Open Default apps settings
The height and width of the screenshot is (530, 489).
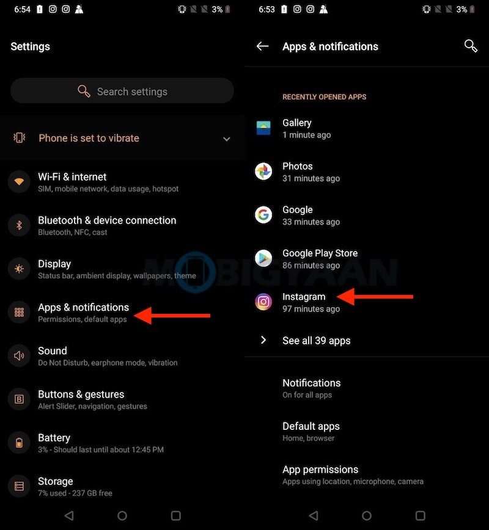tap(311, 426)
